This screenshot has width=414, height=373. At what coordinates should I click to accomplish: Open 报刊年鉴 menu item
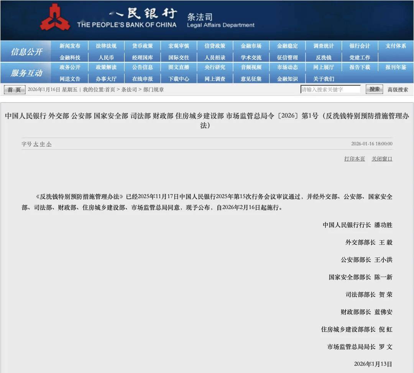pyautogui.click(x=396, y=67)
